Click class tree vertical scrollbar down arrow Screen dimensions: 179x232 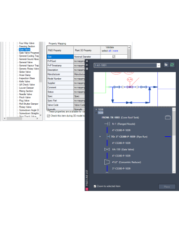coord(40,115)
